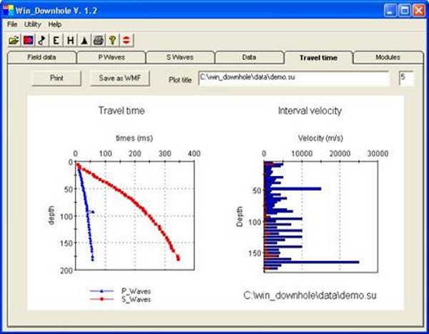Image resolution: width=429 pixels, height=334 pixels.
Task: Open the File menu
Action: 13,24
